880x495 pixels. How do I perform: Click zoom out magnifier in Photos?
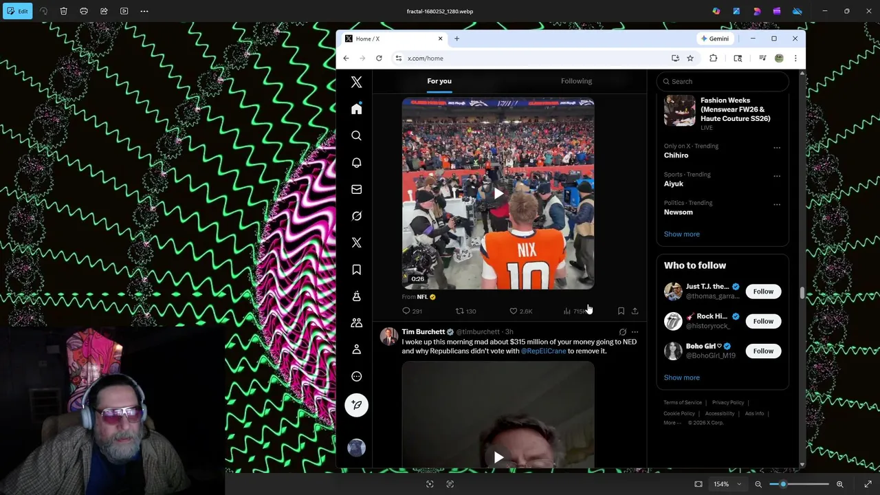click(x=758, y=484)
